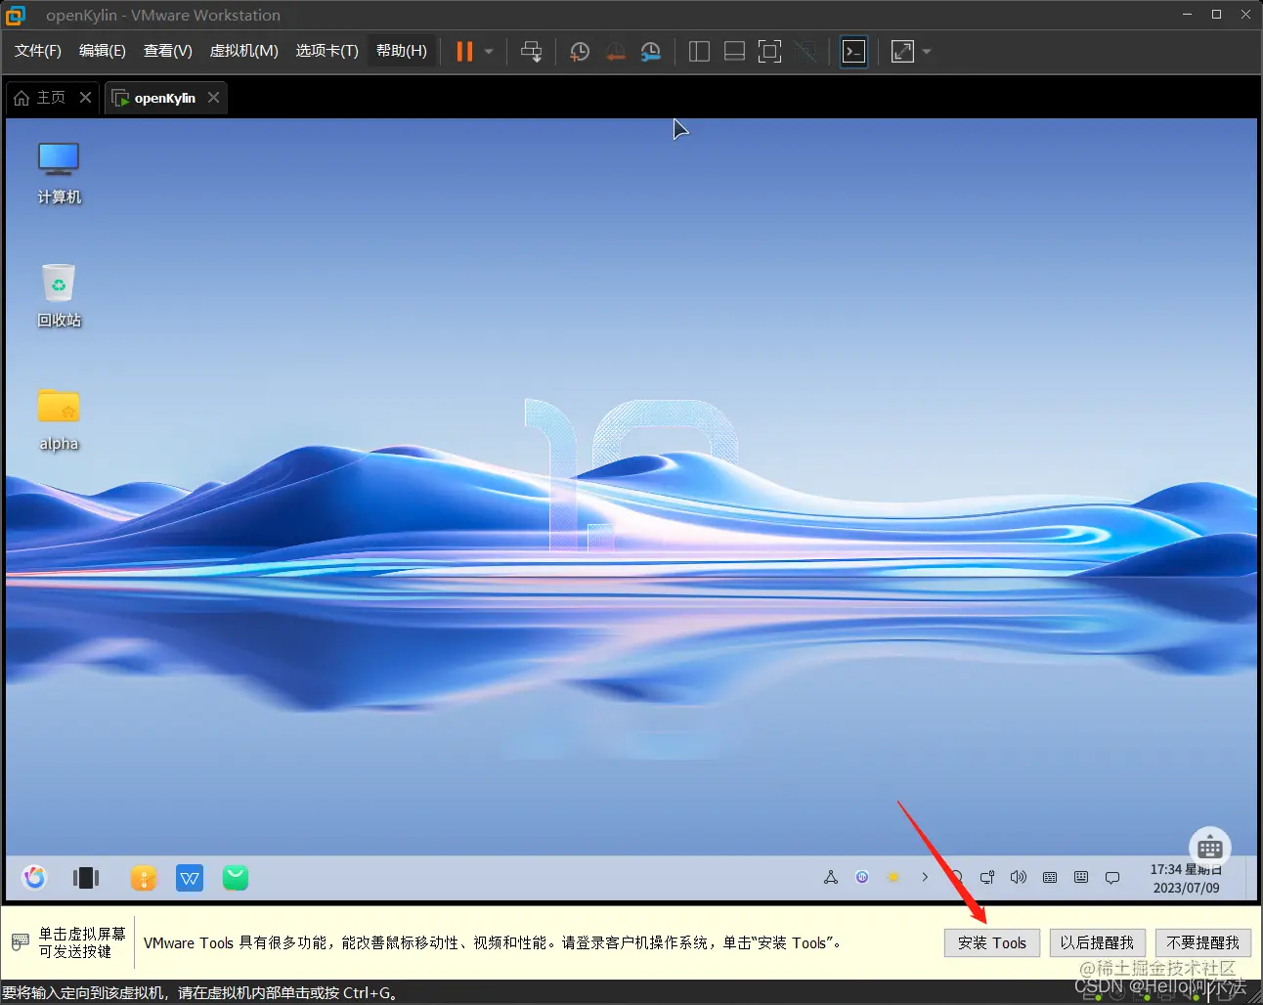1263x1005 pixels.
Task: Toggle the VMware library sidebar
Action: pos(698,51)
